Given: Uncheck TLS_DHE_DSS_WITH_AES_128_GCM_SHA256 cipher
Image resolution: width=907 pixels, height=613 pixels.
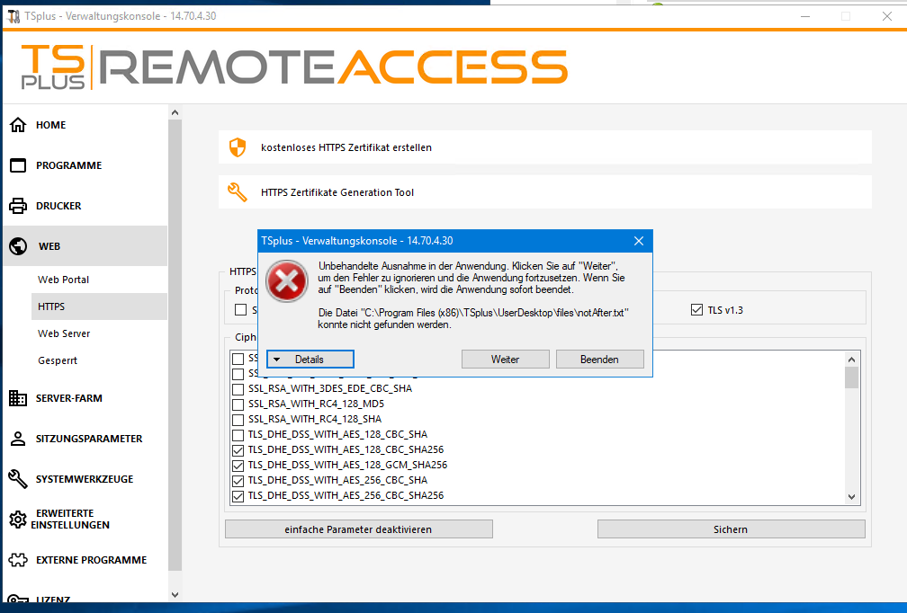Looking at the screenshot, I should click(x=238, y=466).
